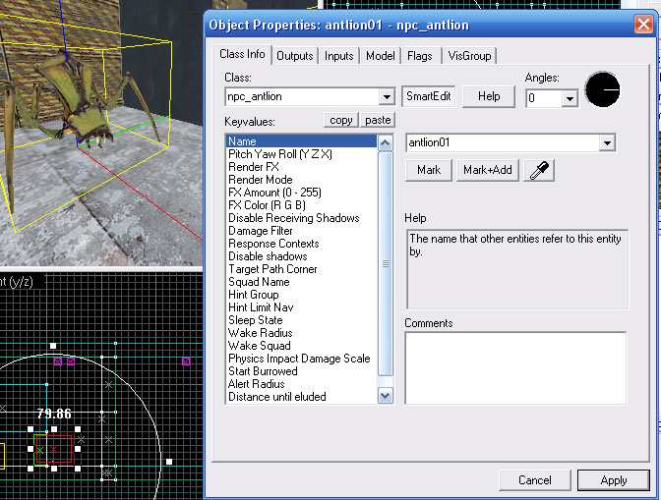Cancel the Object Properties dialog
This screenshot has width=661, height=500.
coord(534,480)
